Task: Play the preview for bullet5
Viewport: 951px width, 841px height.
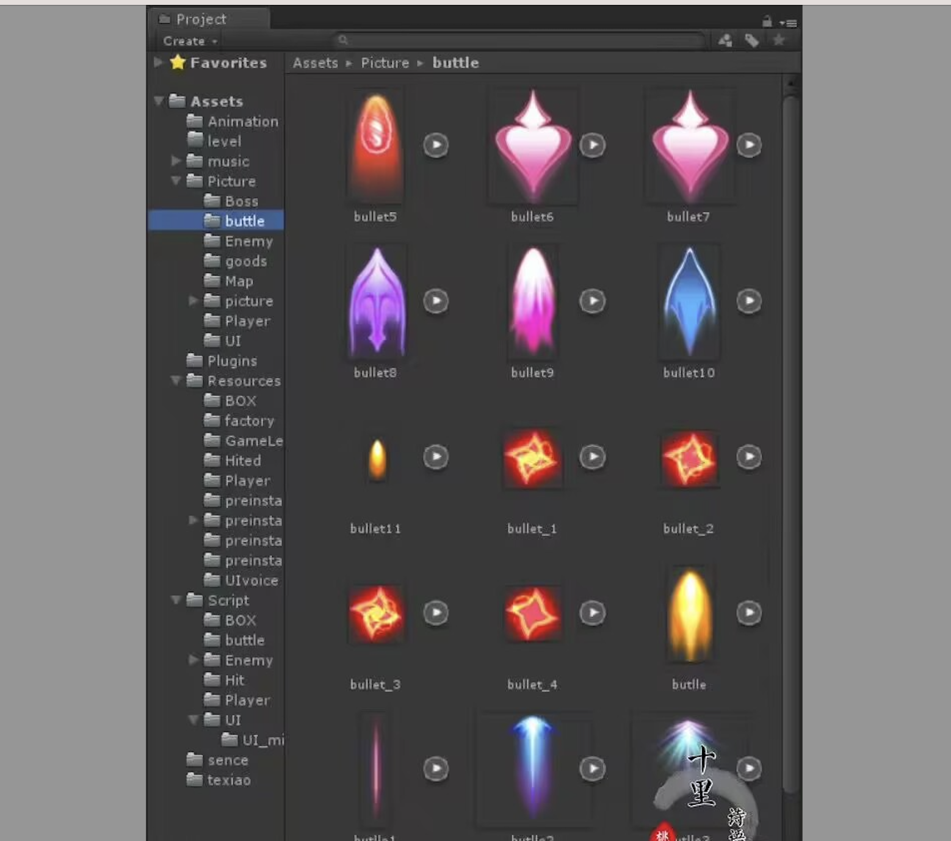Action: [436, 145]
